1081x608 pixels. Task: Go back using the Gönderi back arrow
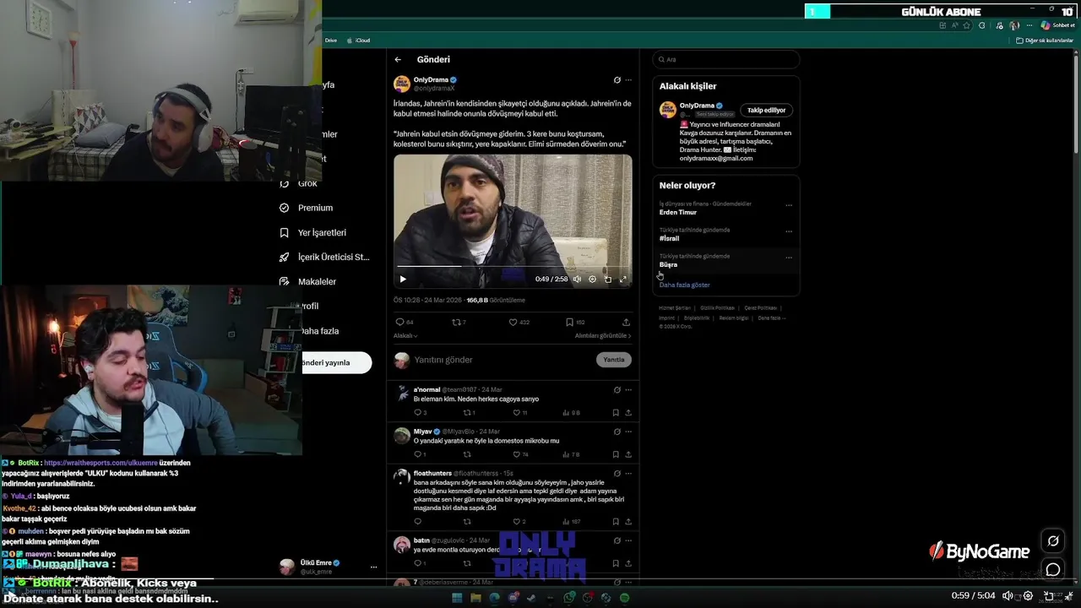coord(398,60)
